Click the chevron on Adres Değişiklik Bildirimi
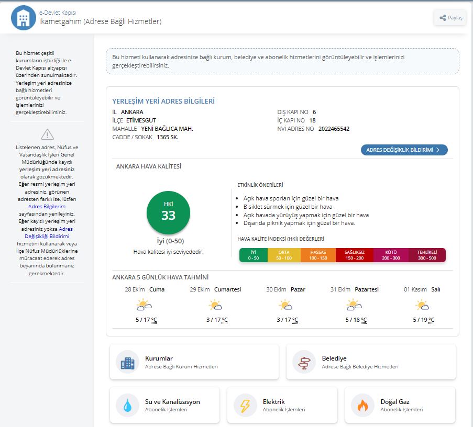Viewport: 473px width, 427px height. tap(438, 150)
